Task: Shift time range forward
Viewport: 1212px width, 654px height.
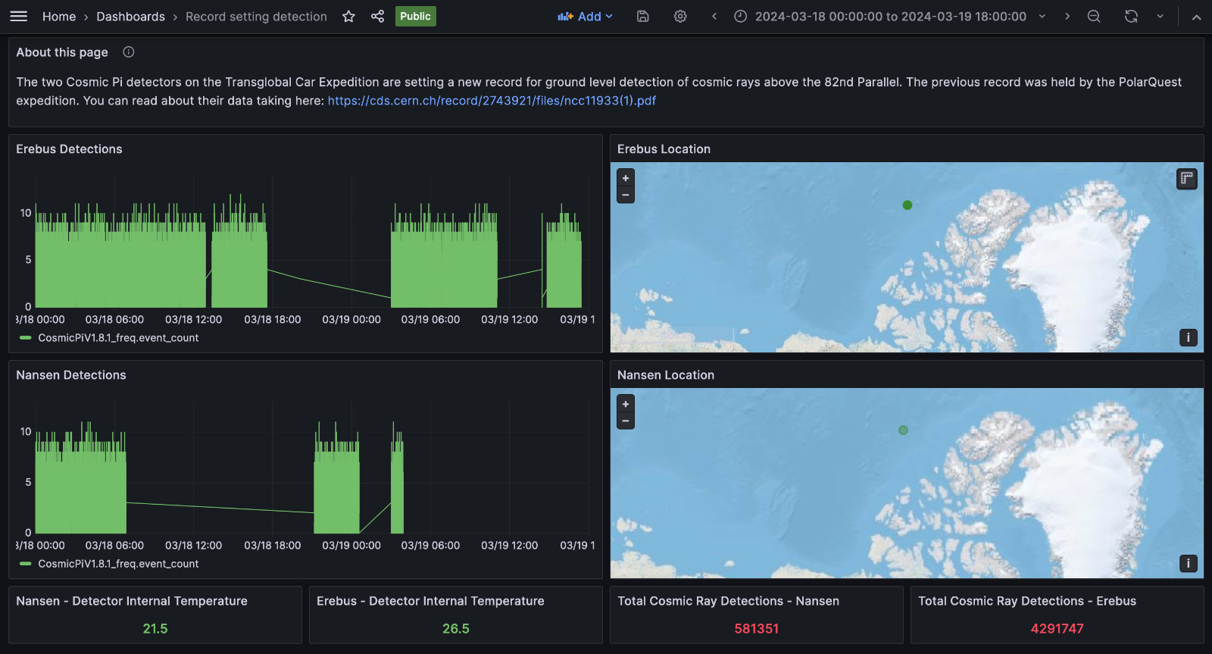Action: pyautogui.click(x=1067, y=16)
